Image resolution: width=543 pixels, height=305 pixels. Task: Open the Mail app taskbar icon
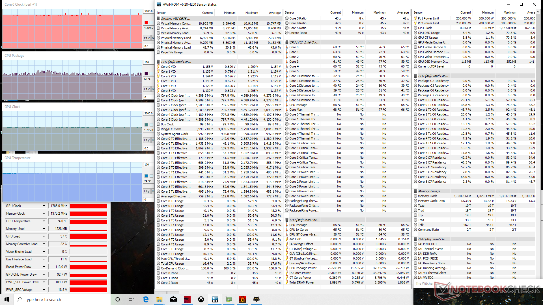click(x=173, y=299)
